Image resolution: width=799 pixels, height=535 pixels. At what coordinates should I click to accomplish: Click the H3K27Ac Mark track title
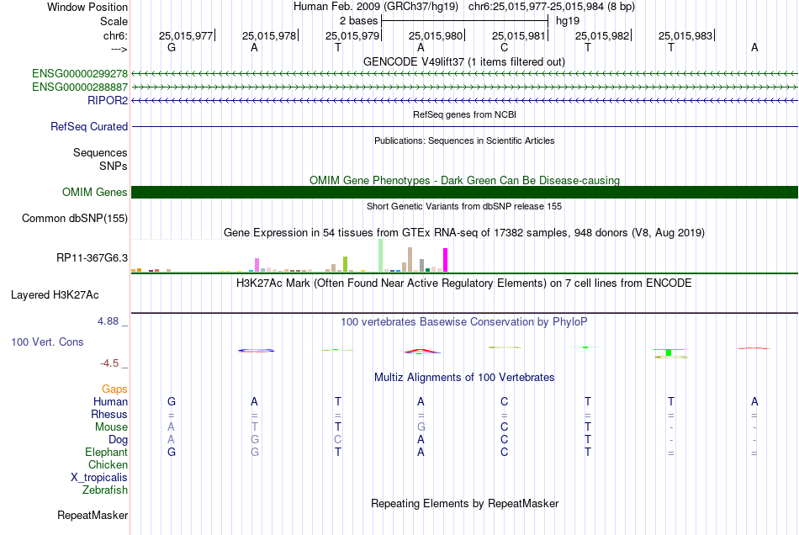[464, 283]
